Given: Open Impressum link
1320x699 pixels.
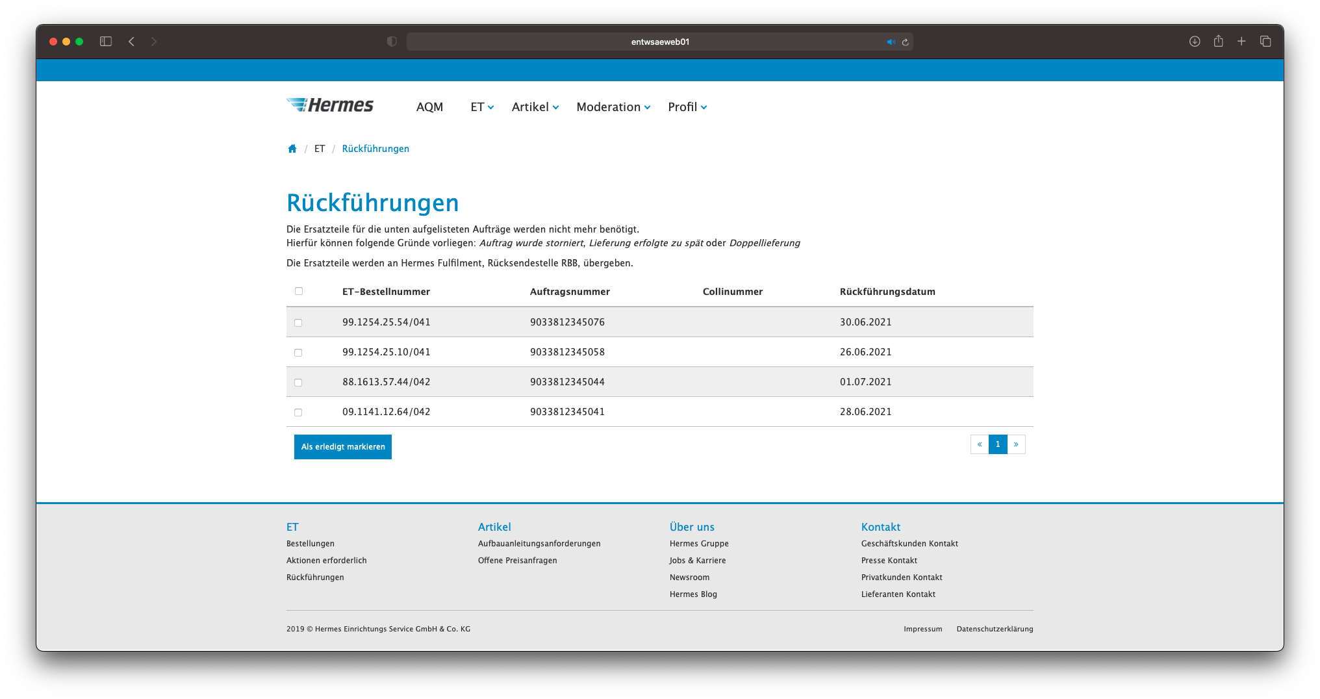Looking at the screenshot, I should 923,629.
